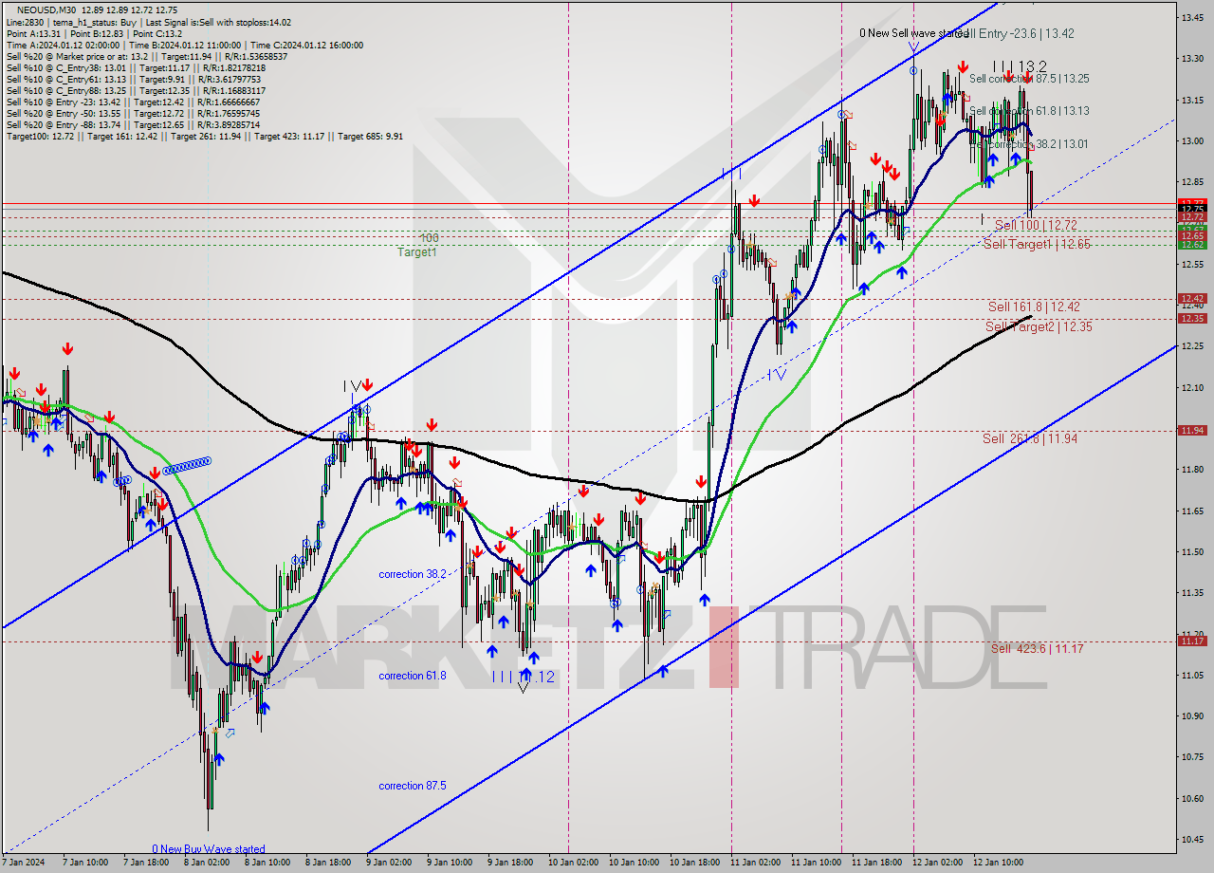Click the blue 'correction 38.2' label
The height and width of the screenshot is (873, 1214).
click(413, 574)
